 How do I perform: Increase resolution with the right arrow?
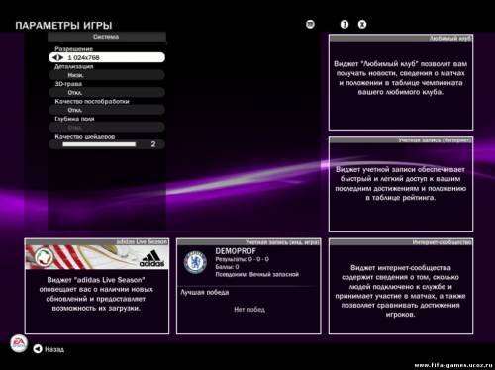(60, 57)
